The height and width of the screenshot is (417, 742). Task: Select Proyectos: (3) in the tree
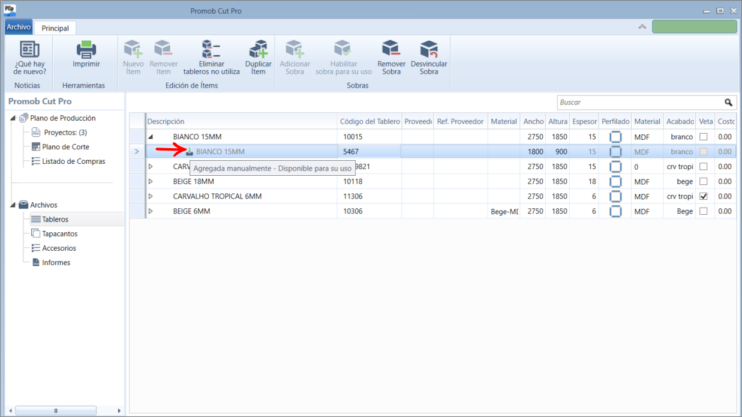point(65,133)
